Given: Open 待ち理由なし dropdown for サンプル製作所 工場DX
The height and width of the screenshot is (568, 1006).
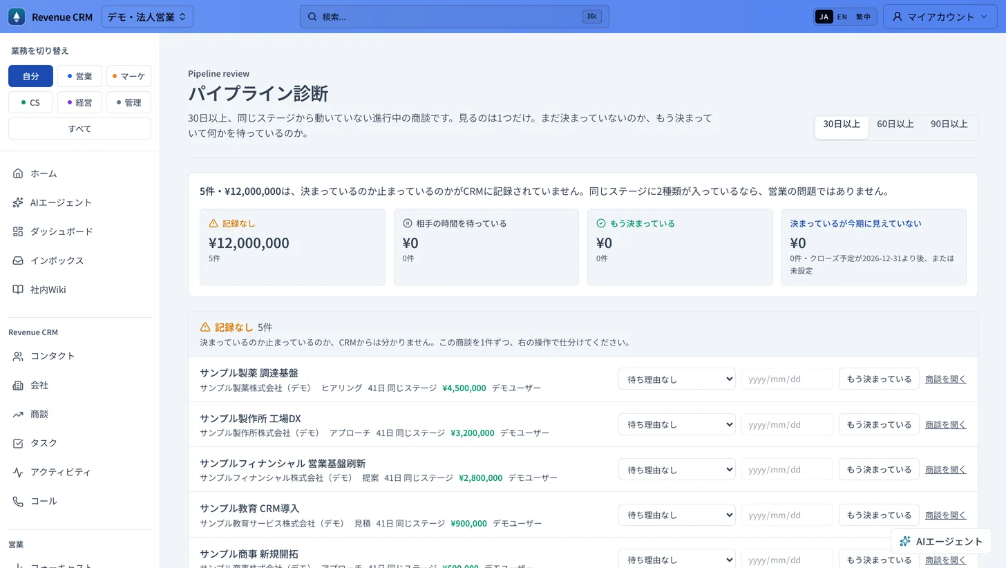Looking at the screenshot, I should 677,424.
